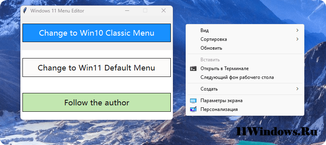Open Параметры экрана from the menu
Image resolution: width=326 pixels, height=145 pixels.
245,101
